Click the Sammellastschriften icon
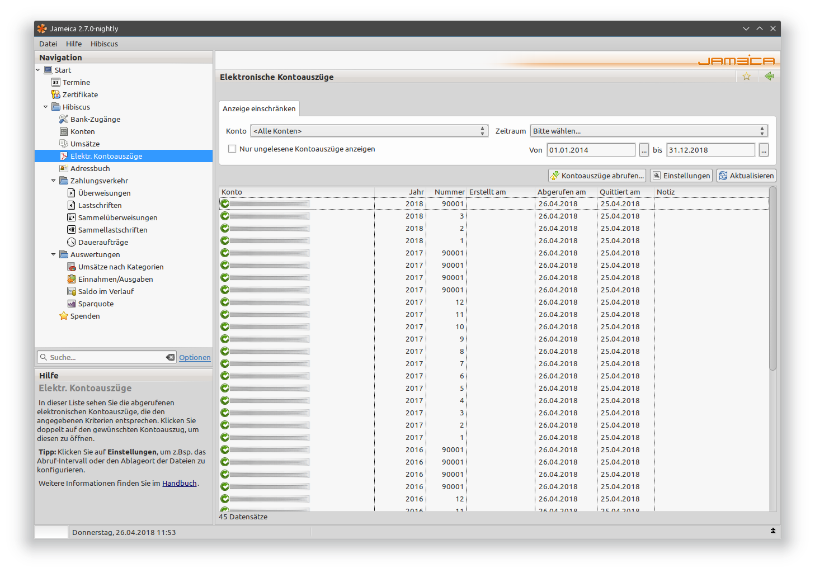815x573 pixels. point(72,230)
